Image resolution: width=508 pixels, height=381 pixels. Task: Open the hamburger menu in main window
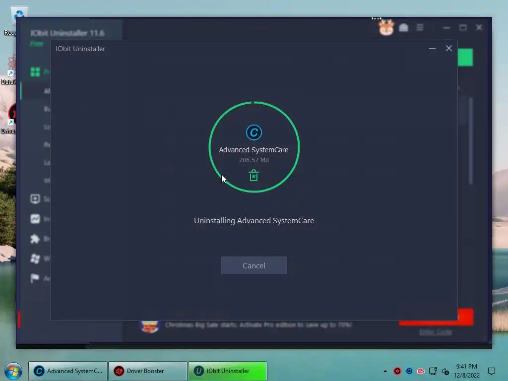(x=420, y=28)
